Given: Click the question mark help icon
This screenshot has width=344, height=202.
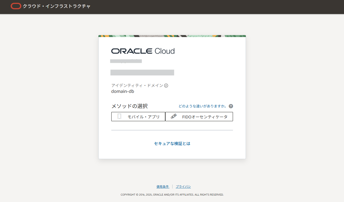Looking at the screenshot, I should point(230,106).
